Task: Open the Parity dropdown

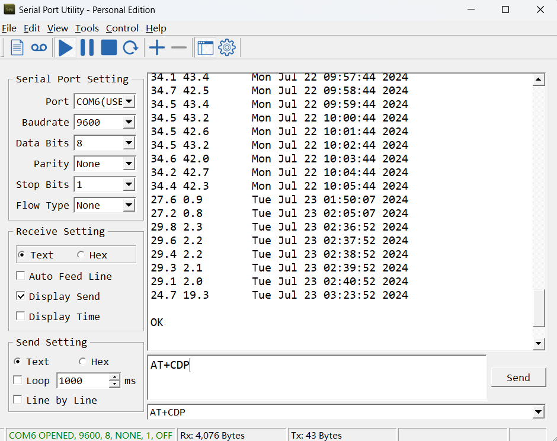Action: (129, 164)
